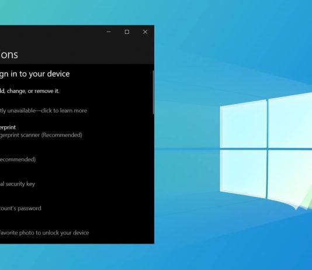Maximize the Settings window
312x270 pixels.
click(127, 32)
